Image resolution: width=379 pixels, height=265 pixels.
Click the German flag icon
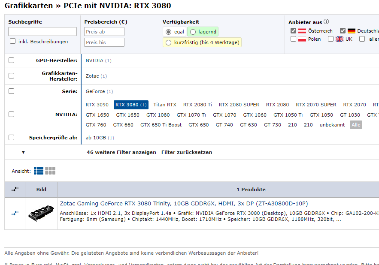pos(352,31)
